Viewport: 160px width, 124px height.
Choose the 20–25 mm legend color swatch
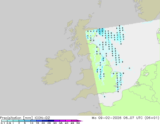(45, 121)
